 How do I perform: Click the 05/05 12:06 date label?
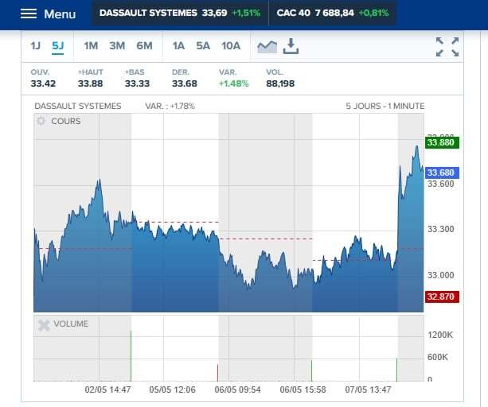pos(173,390)
